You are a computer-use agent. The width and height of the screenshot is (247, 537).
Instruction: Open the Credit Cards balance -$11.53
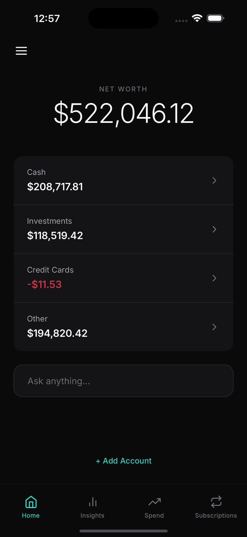tap(44, 285)
